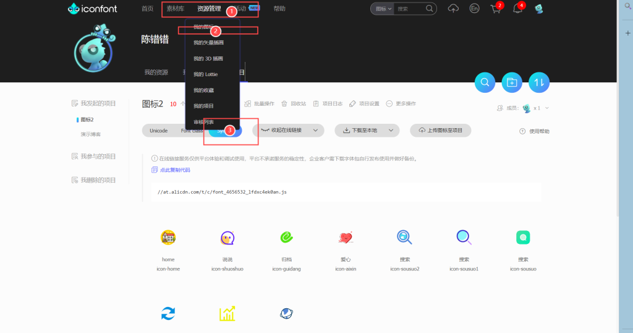This screenshot has height=333, width=633.
Task: Open the notifications bell icon
Action: [x=517, y=9]
